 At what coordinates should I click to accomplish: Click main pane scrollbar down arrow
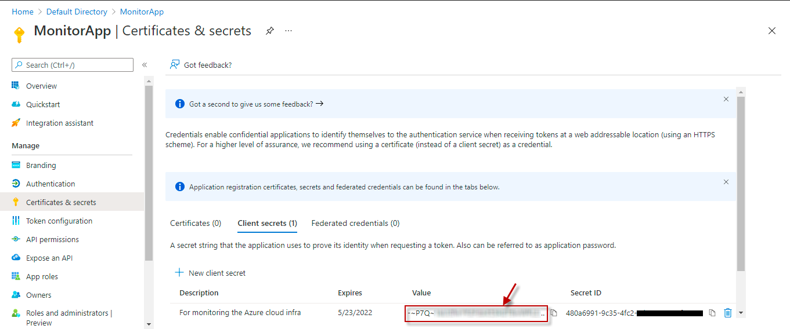[x=740, y=313]
